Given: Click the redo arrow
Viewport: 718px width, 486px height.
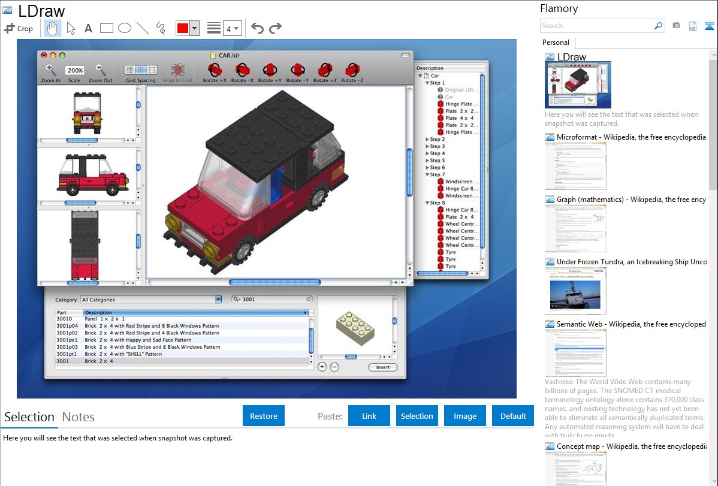Looking at the screenshot, I should pos(275,28).
